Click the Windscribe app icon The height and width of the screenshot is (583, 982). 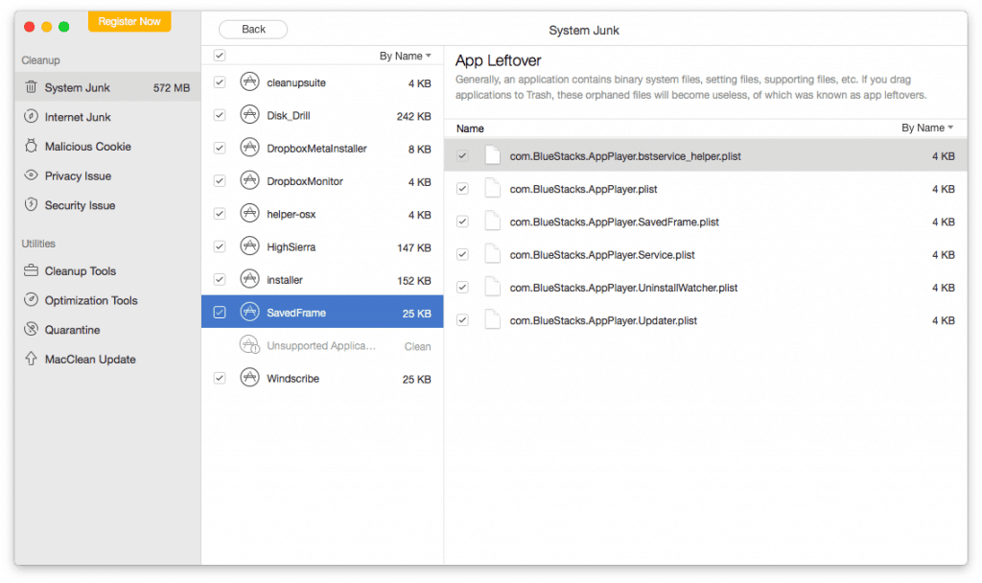(x=250, y=378)
